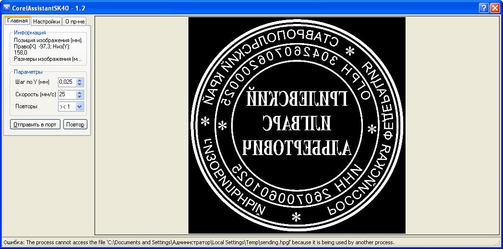Open the Настройки tab
Viewport: 503px width, 249px height.
click(x=47, y=21)
